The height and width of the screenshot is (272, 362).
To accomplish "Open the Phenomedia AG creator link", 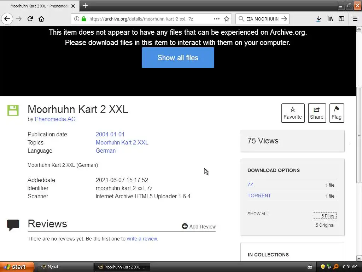I will tap(55, 119).
